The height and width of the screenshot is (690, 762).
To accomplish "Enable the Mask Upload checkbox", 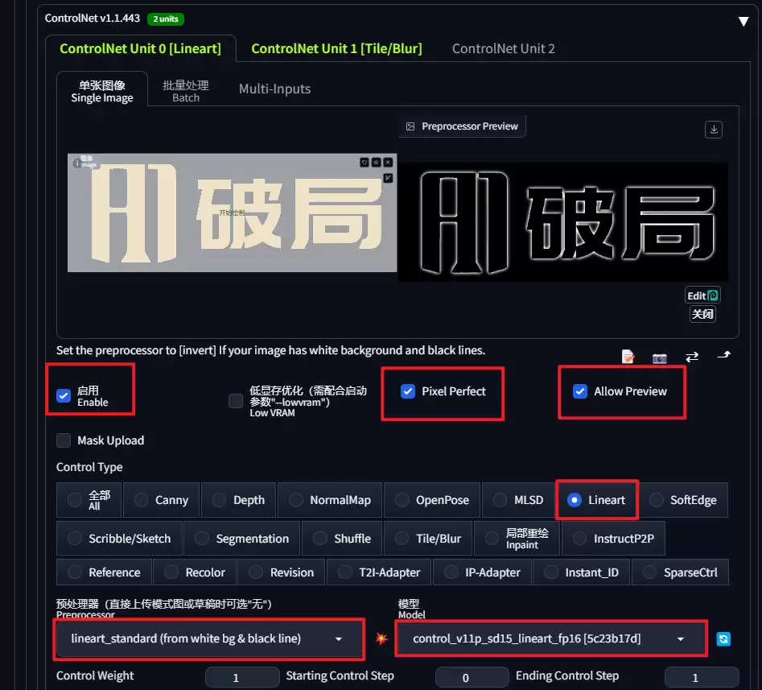I will pos(64,440).
